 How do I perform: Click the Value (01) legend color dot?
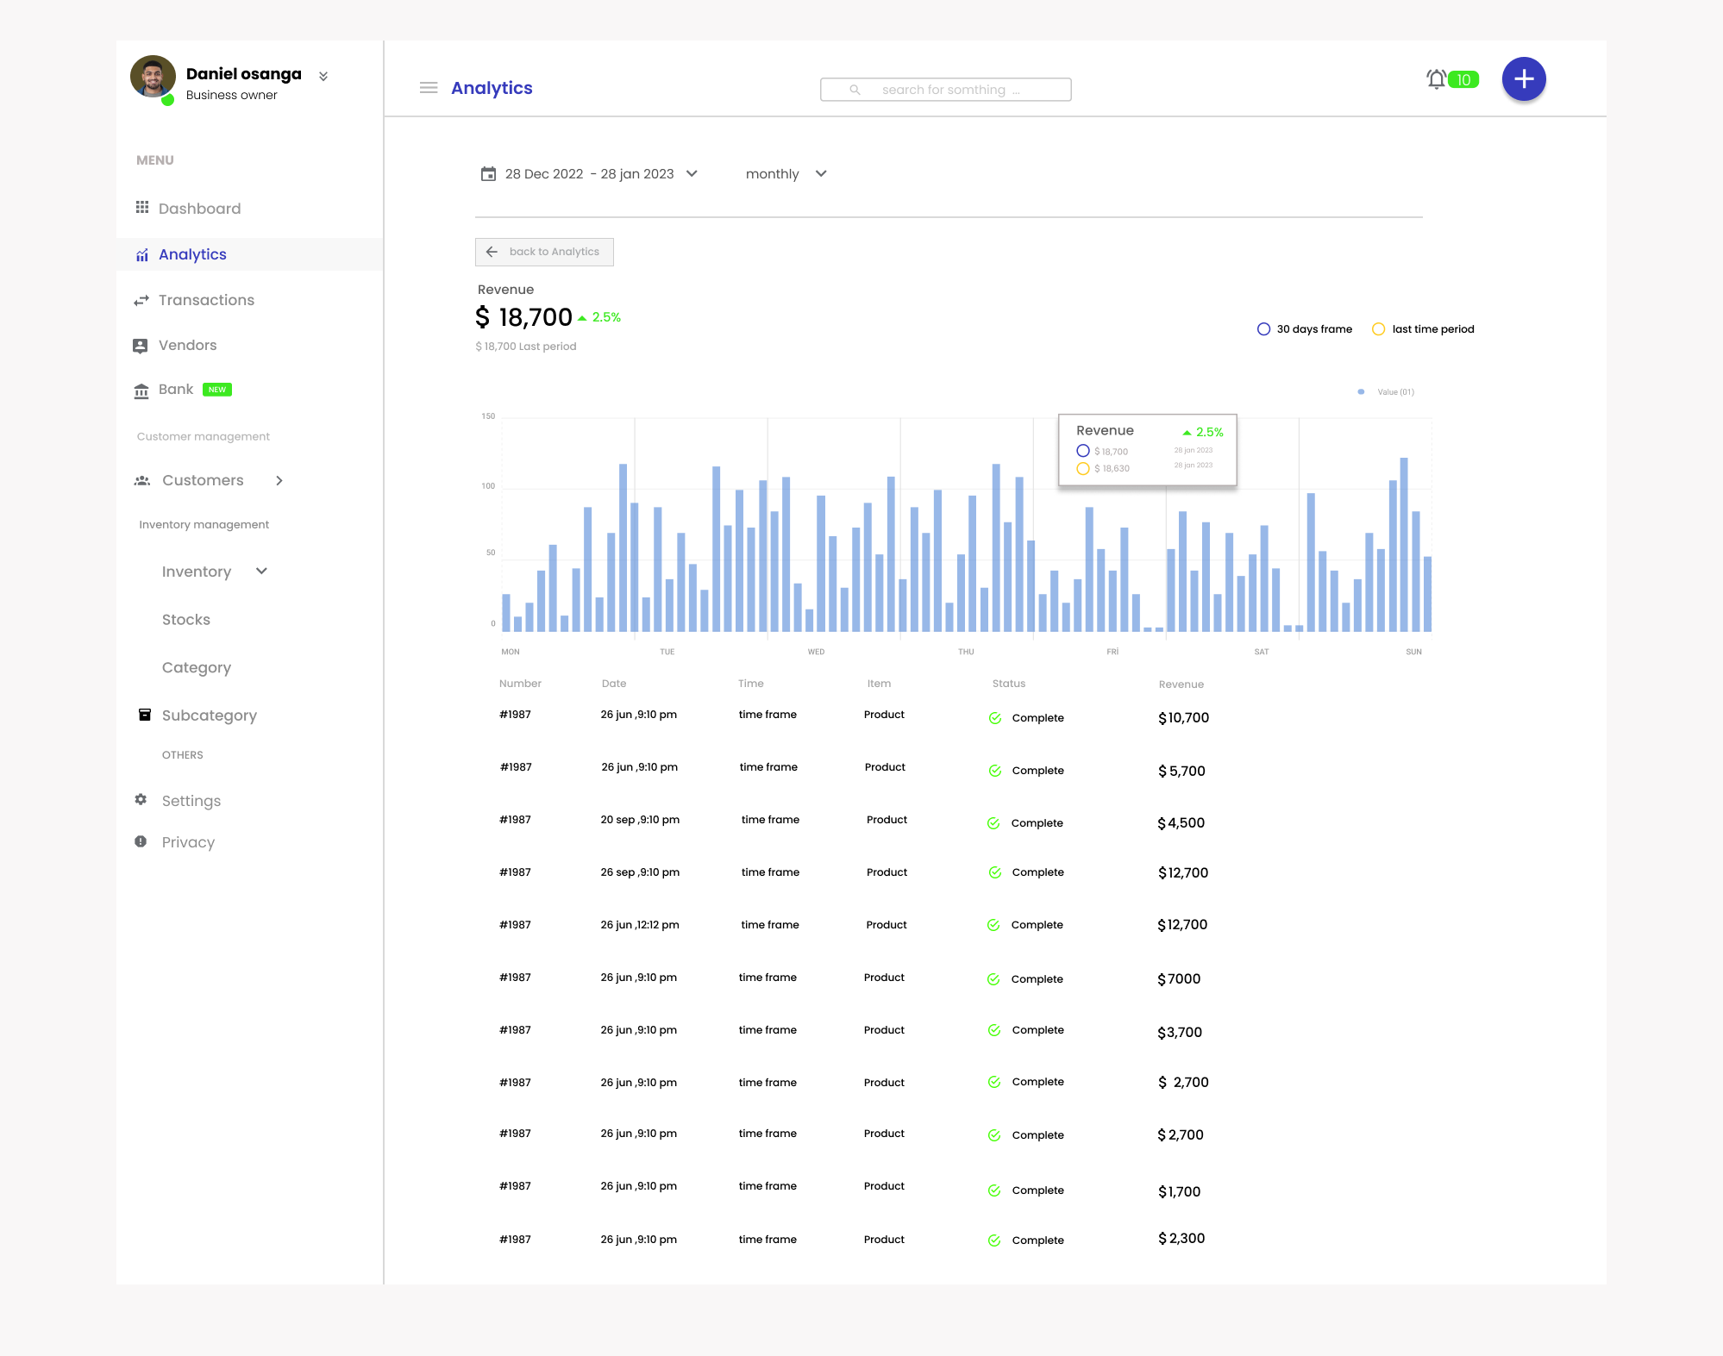pos(1361,392)
